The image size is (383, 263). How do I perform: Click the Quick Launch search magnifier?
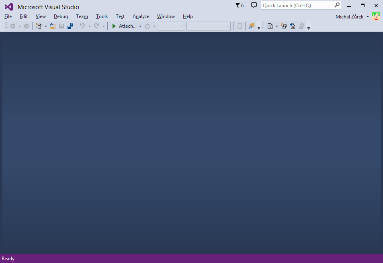click(337, 5)
